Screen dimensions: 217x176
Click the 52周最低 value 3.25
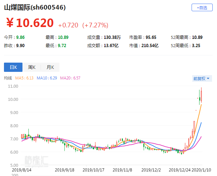tap(196, 45)
